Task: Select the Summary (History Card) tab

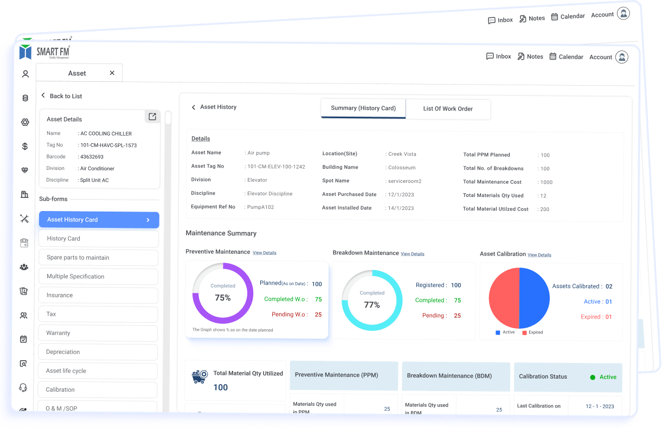Action: tap(363, 108)
